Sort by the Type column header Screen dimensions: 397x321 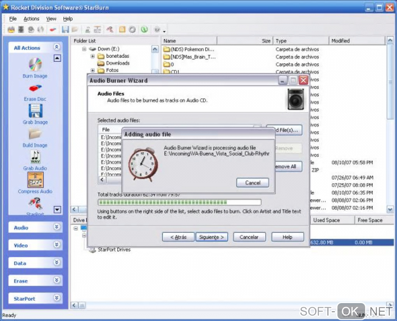coord(301,41)
